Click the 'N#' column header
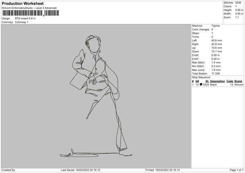This screenshot has height=173, width=245. (x=197, y=81)
